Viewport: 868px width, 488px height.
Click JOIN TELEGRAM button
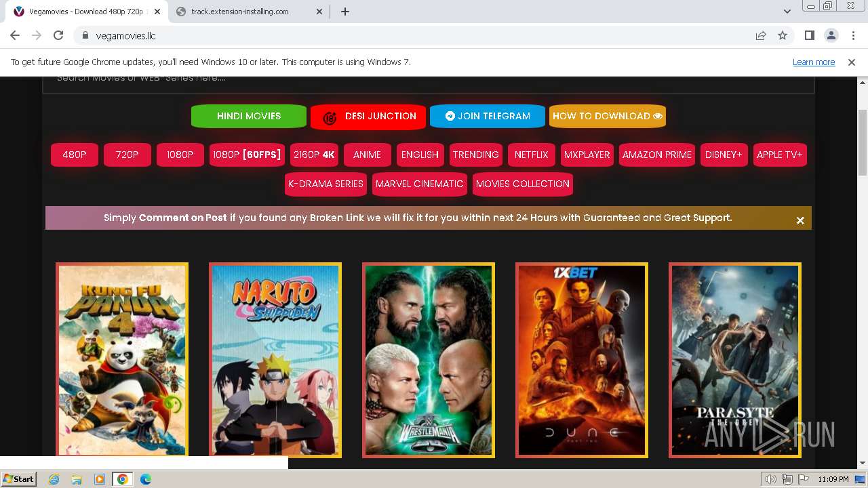click(488, 116)
